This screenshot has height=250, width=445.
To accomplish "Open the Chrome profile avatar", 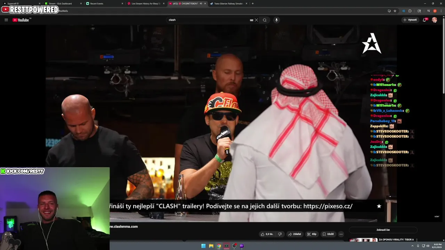I will [435, 11].
